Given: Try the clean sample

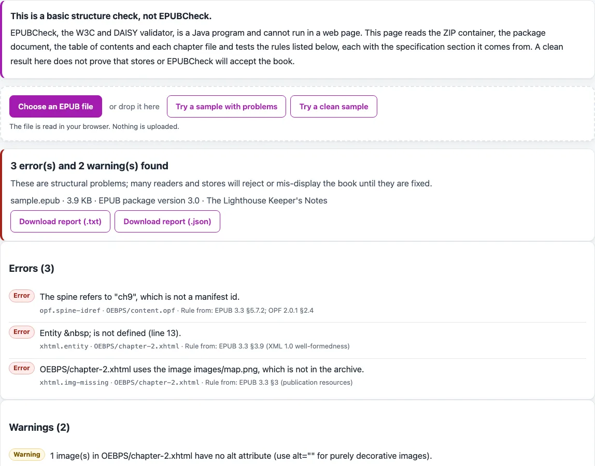Looking at the screenshot, I should click(334, 107).
